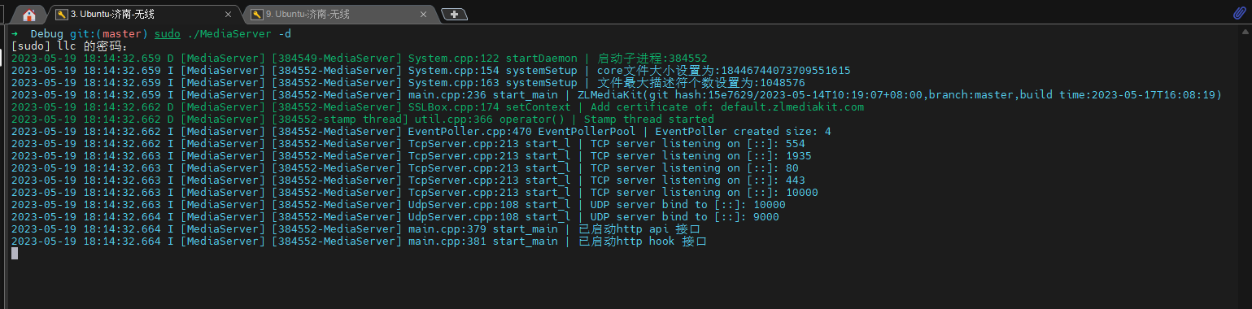Click 'UDP server bind to [::]: 9000'
This screenshot has height=309, width=1252.
tap(684, 216)
